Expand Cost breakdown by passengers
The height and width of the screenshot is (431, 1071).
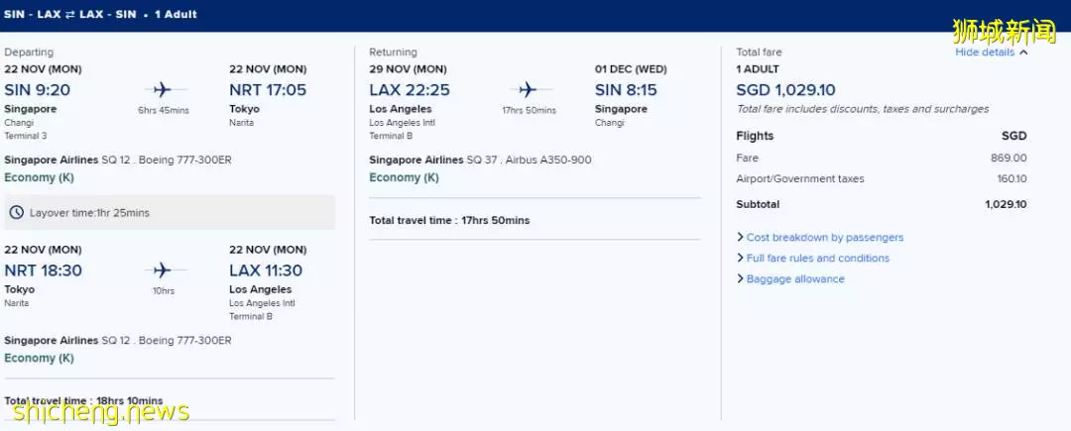[x=820, y=238]
